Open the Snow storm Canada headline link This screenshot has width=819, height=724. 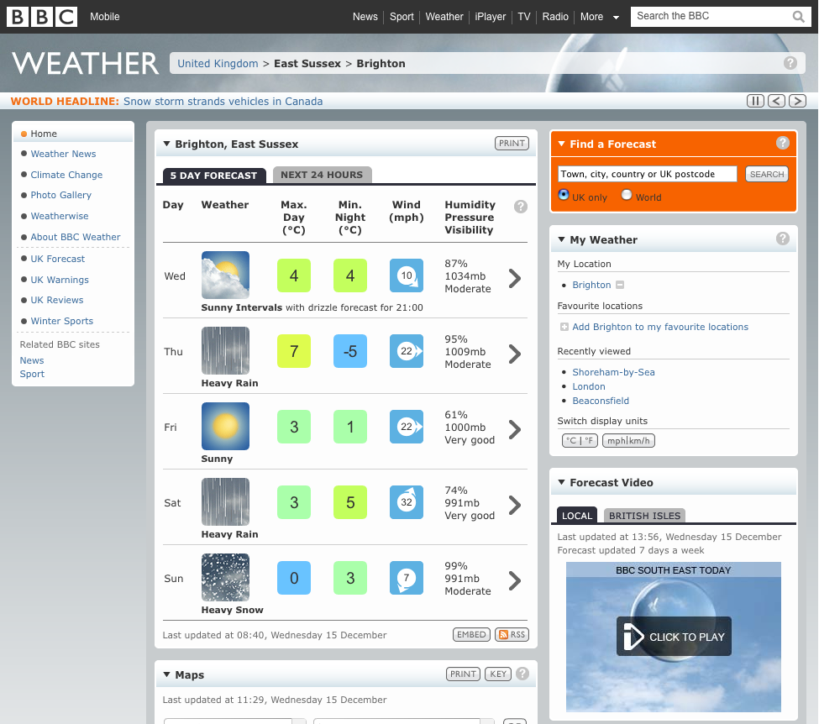click(x=223, y=102)
